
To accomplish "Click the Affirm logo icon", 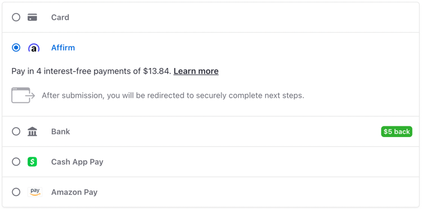I will coord(34,48).
